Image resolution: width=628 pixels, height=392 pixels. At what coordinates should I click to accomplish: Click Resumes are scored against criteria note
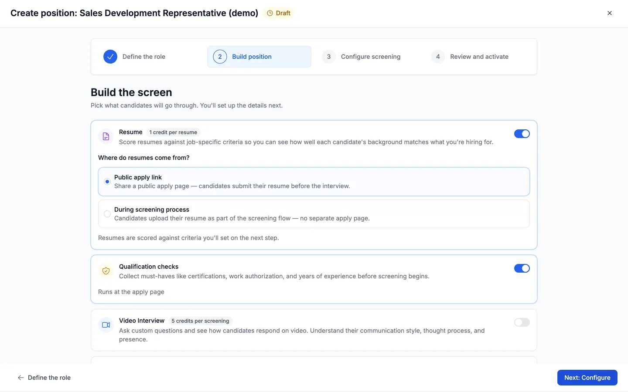tap(188, 238)
